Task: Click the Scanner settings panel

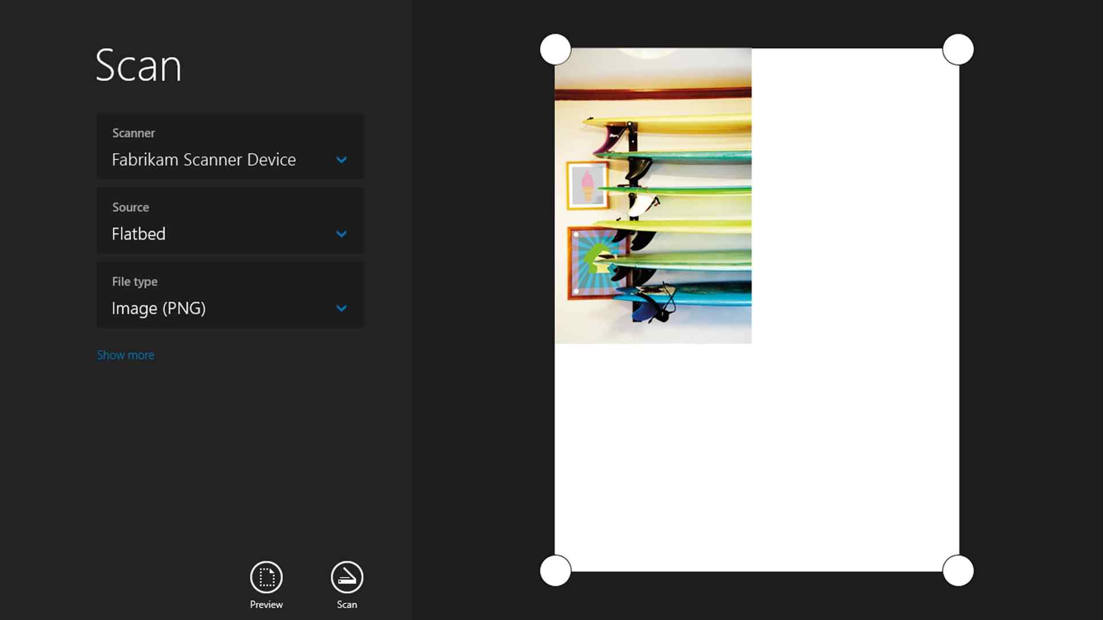Action: [x=230, y=146]
